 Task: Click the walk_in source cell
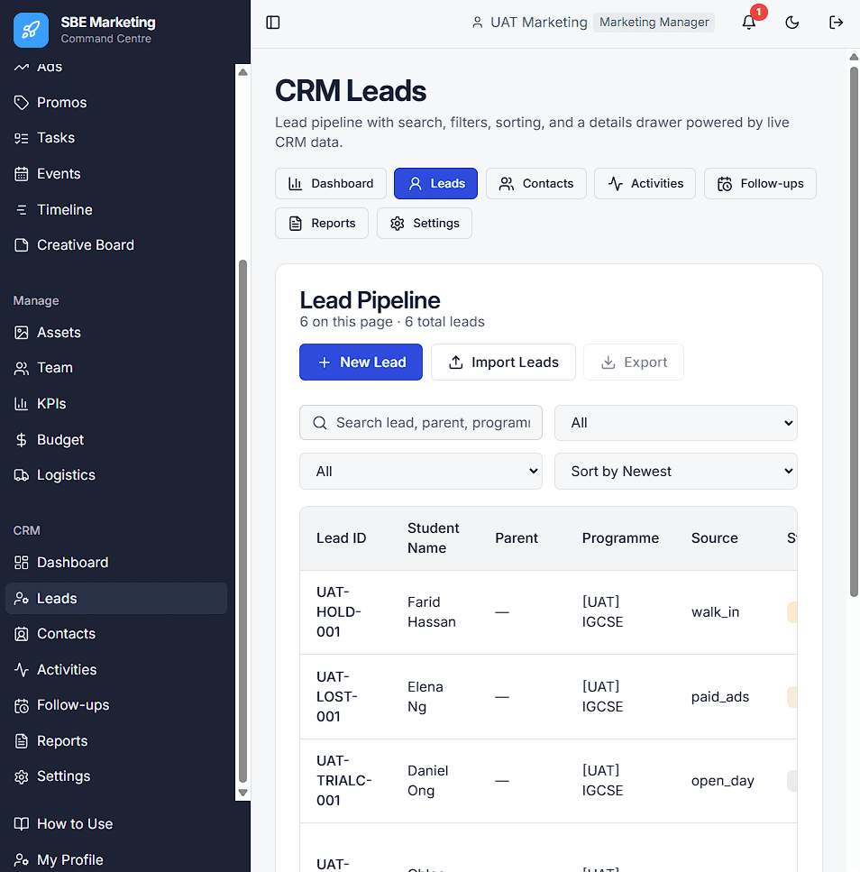[x=715, y=612]
